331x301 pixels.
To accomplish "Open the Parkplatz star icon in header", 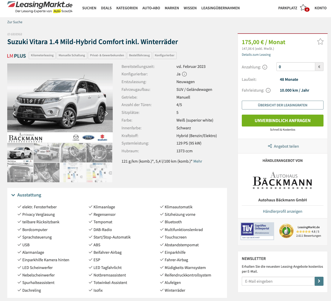I will [304, 8].
